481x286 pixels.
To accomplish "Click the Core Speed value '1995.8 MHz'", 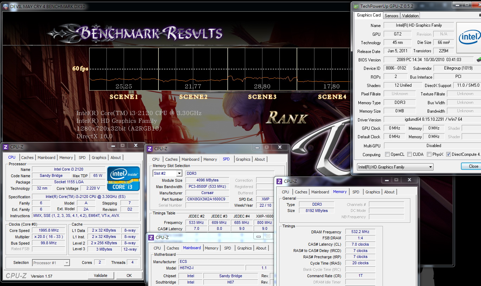I will point(48,230).
